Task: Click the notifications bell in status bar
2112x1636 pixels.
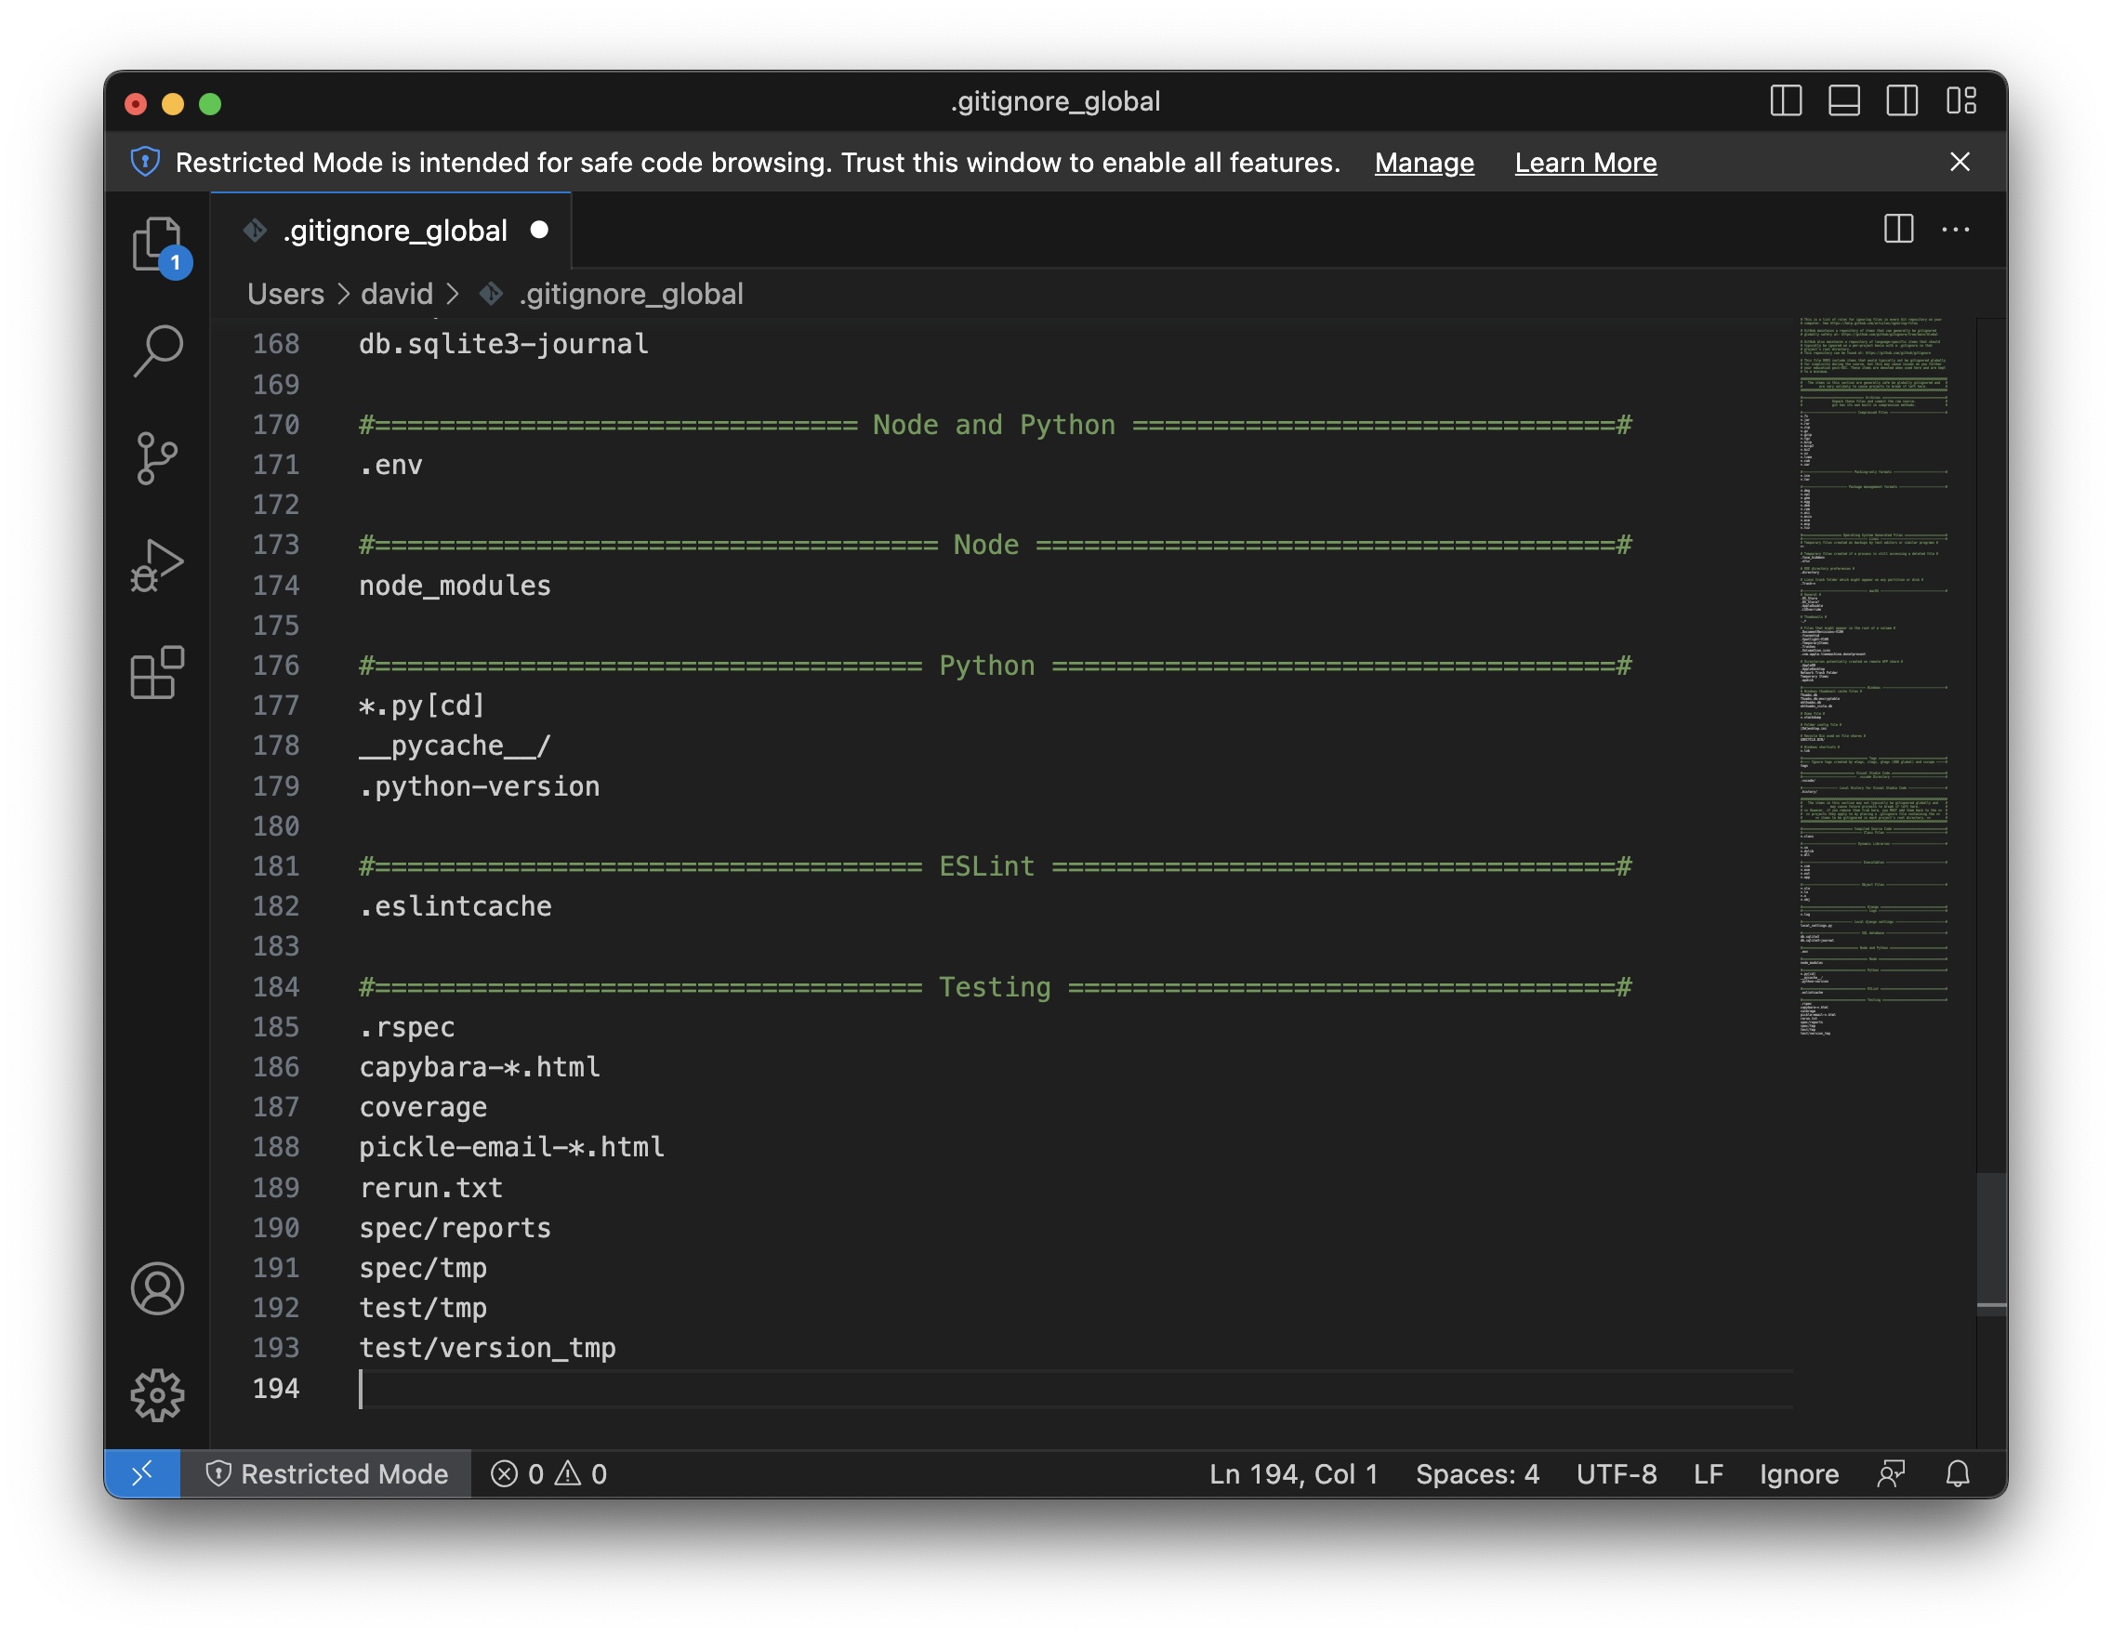Action: pos(1958,1473)
